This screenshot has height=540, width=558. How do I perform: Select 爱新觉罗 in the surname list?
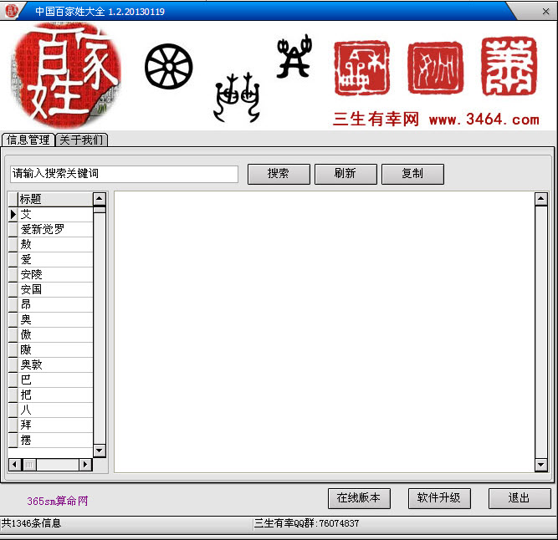click(x=55, y=229)
